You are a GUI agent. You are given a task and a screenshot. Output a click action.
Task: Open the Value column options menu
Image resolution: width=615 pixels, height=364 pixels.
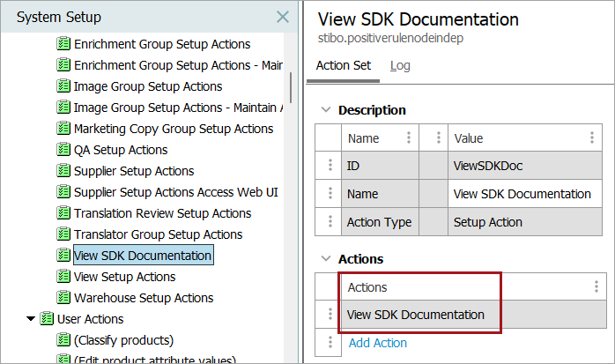(x=592, y=137)
